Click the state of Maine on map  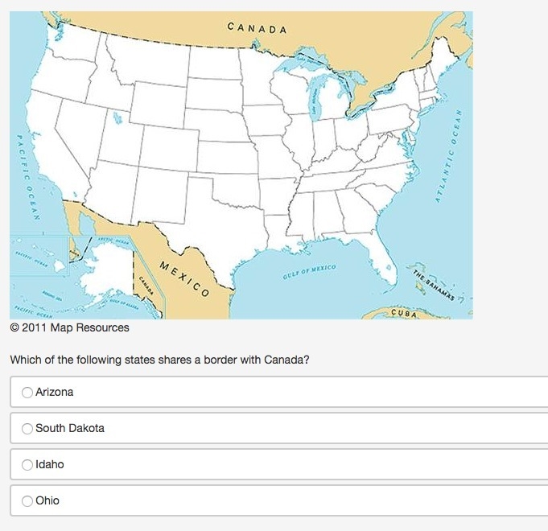(x=443, y=58)
